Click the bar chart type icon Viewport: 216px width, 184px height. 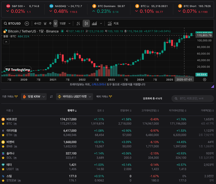click(x=78, y=24)
